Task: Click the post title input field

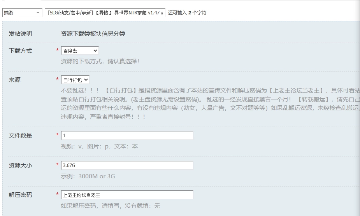Action: (105, 12)
